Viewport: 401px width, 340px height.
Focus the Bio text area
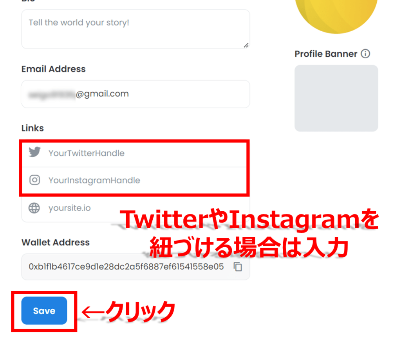[x=135, y=29]
